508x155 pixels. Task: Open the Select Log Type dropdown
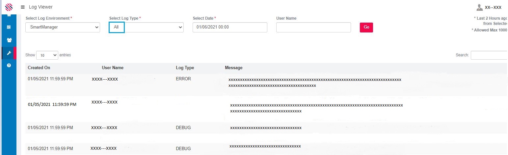146,27
